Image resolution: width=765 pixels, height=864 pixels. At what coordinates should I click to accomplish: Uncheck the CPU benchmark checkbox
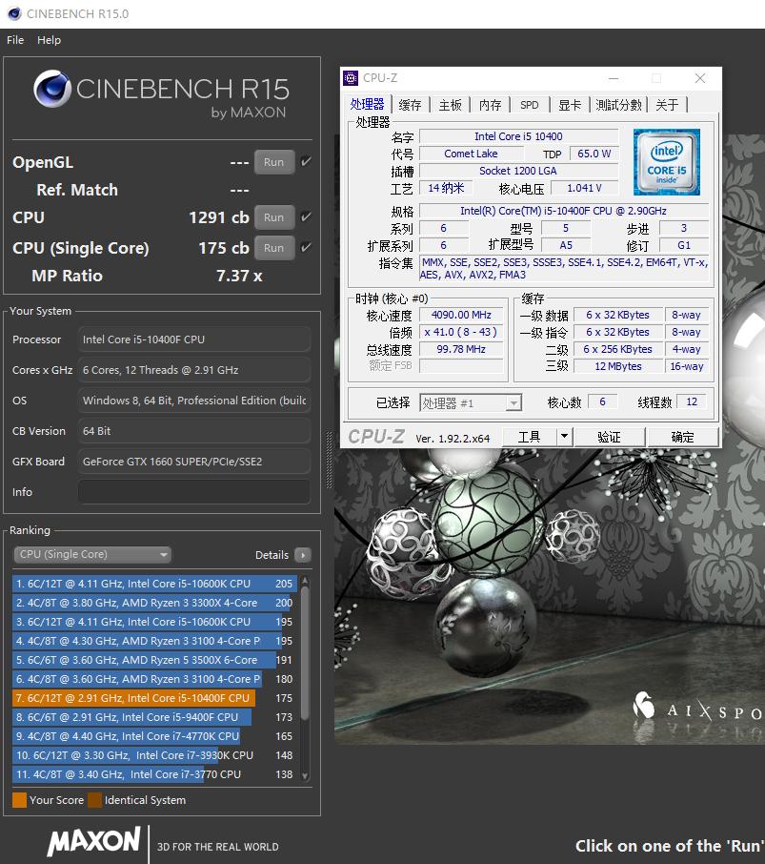click(x=306, y=217)
